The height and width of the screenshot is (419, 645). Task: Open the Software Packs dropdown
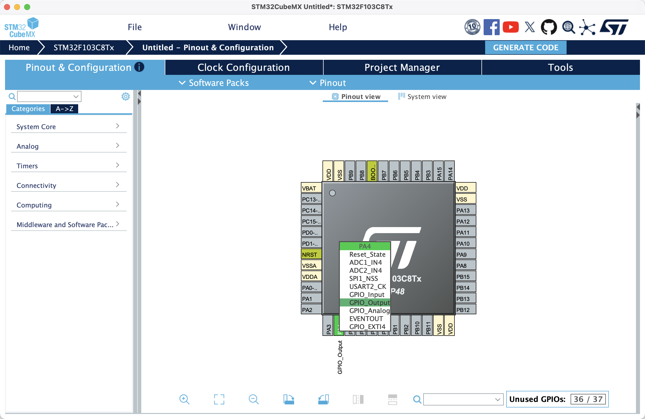pyautogui.click(x=214, y=83)
